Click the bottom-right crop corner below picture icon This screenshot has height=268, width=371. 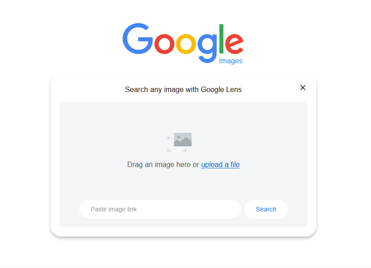tap(185, 150)
